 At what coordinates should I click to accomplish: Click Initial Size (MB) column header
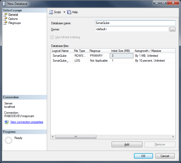click(122, 51)
